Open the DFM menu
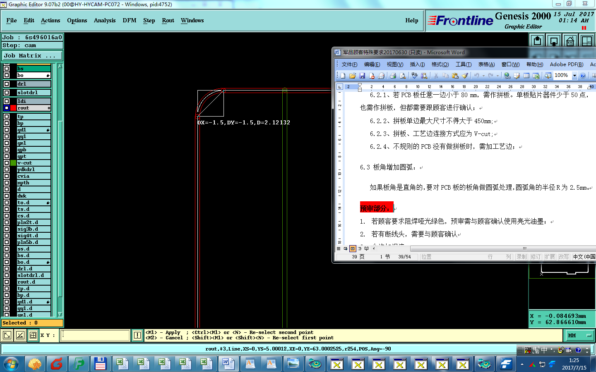Image resolution: width=596 pixels, height=372 pixels. click(x=130, y=20)
